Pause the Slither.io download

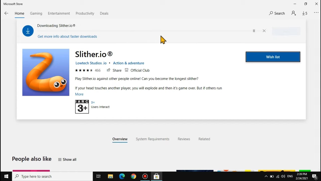(x=254, y=31)
